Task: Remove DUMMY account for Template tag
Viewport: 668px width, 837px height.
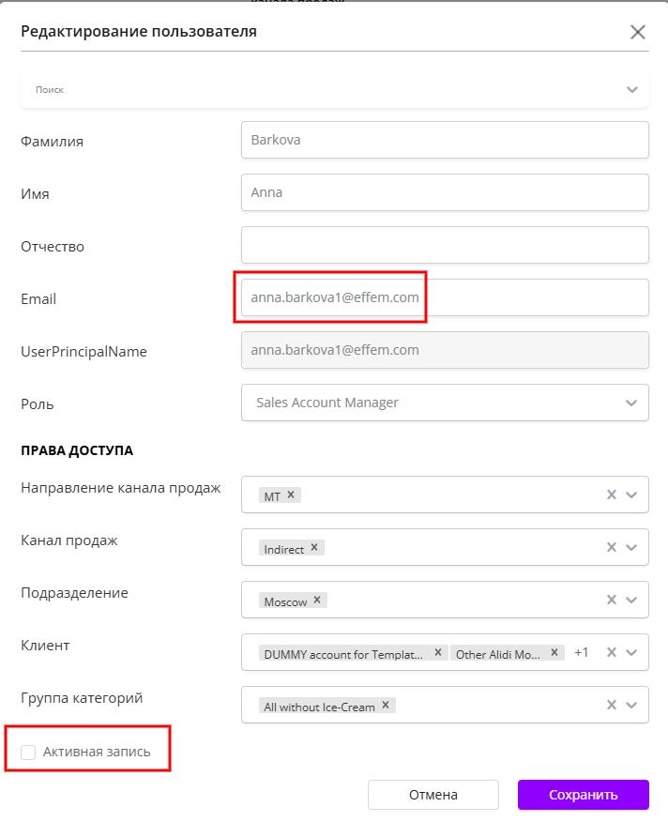Action: pyautogui.click(x=437, y=653)
